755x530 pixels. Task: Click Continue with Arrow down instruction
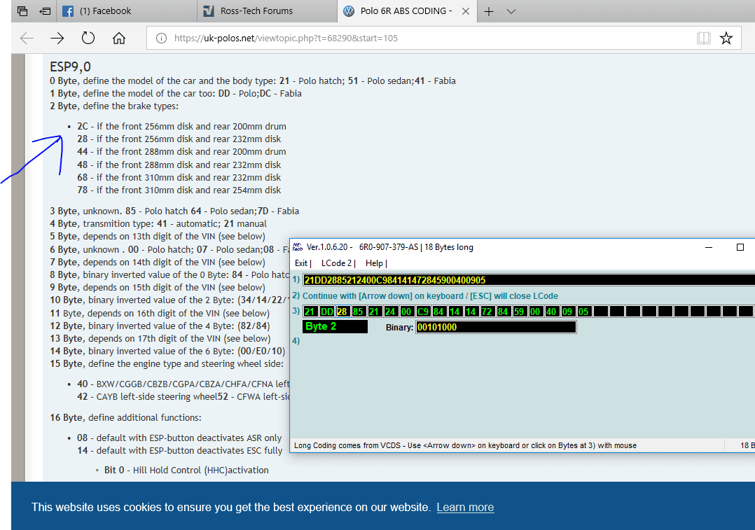pyautogui.click(x=430, y=296)
